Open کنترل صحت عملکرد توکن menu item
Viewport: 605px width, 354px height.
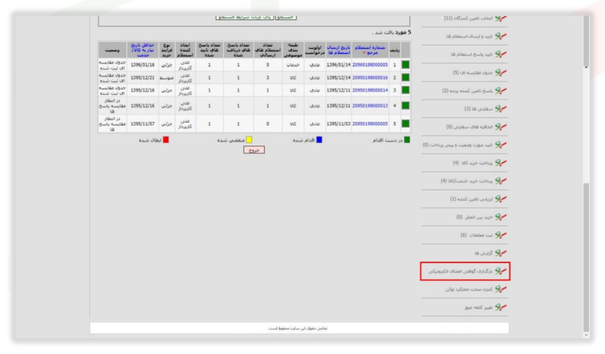click(x=469, y=289)
